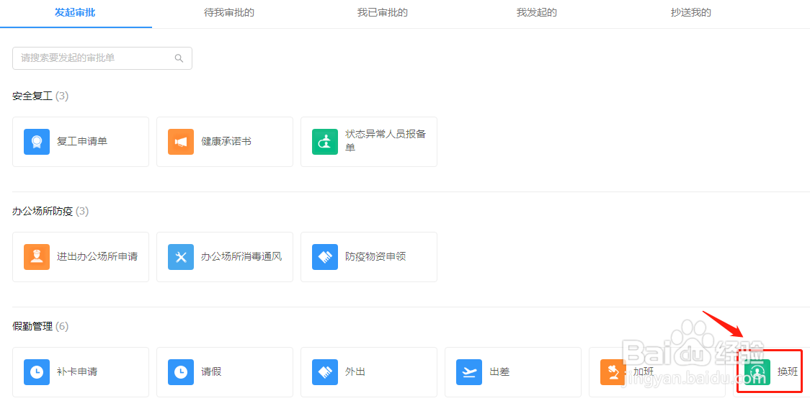This screenshot has height=406, width=810.
Task: Click the 外出 blue icon
Action: coord(325,372)
